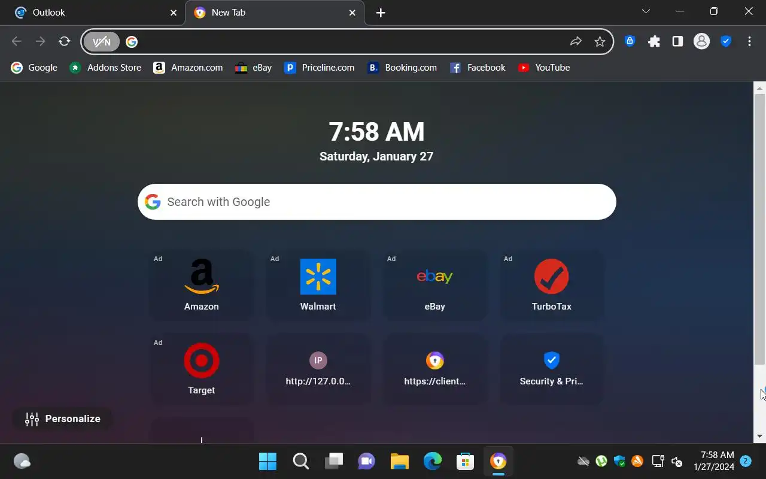Go forward with the forward arrow
Viewport: 766px width, 479px height.
click(x=40, y=41)
